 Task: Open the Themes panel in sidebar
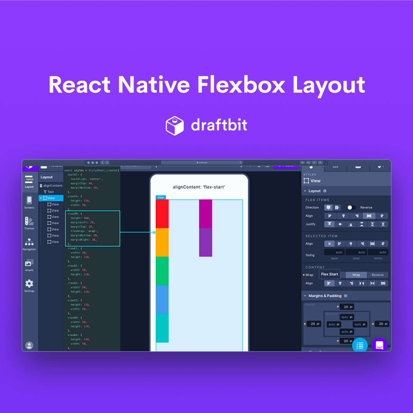[29, 223]
